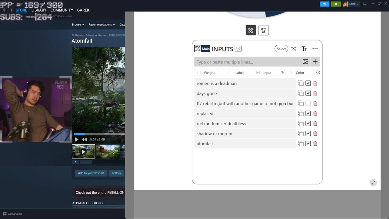389x219 pixels.
Task: Disable the 'atomfall' entry checkbox
Action: click(308, 143)
